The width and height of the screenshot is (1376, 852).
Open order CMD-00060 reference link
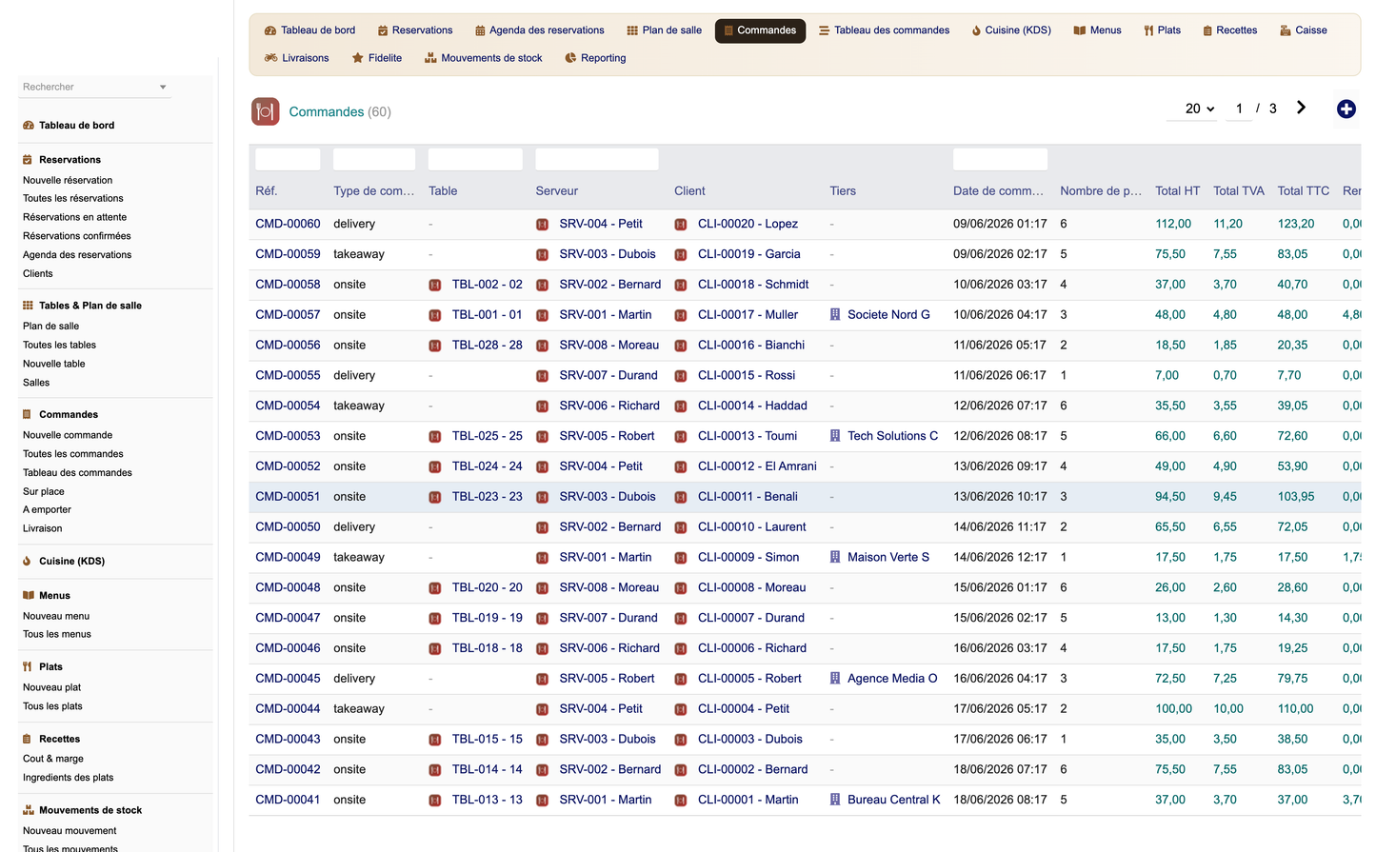point(288,224)
